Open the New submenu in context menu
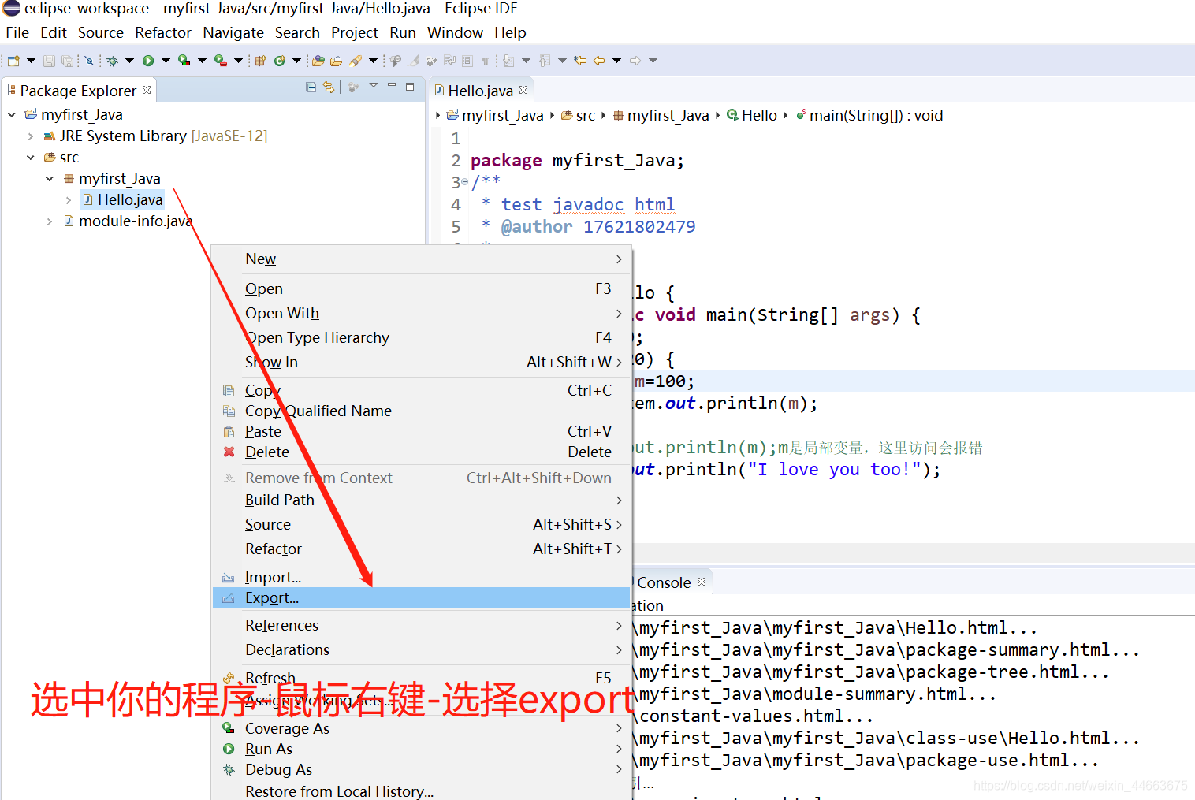1195x800 pixels. (x=421, y=259)
